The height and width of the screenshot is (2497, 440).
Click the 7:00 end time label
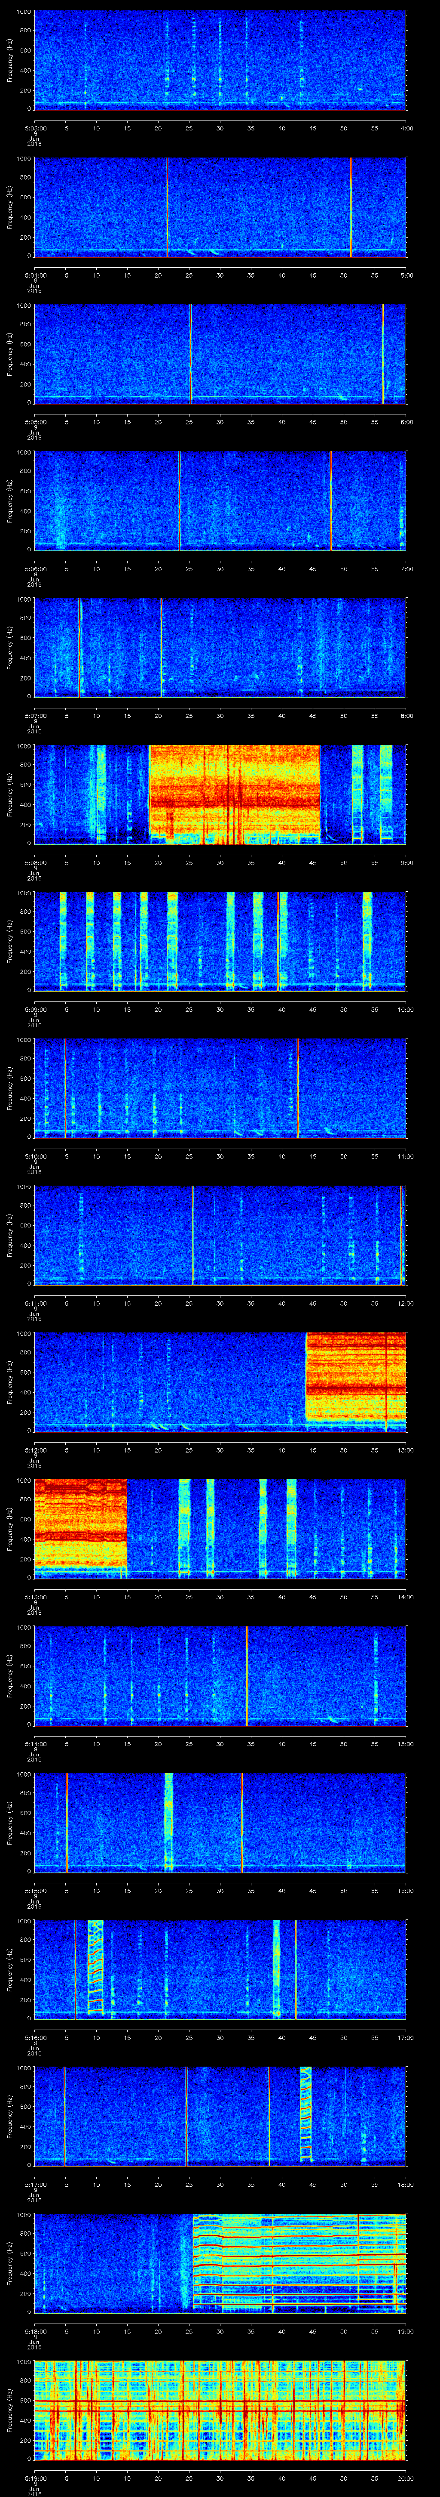[x=406, y=568]
